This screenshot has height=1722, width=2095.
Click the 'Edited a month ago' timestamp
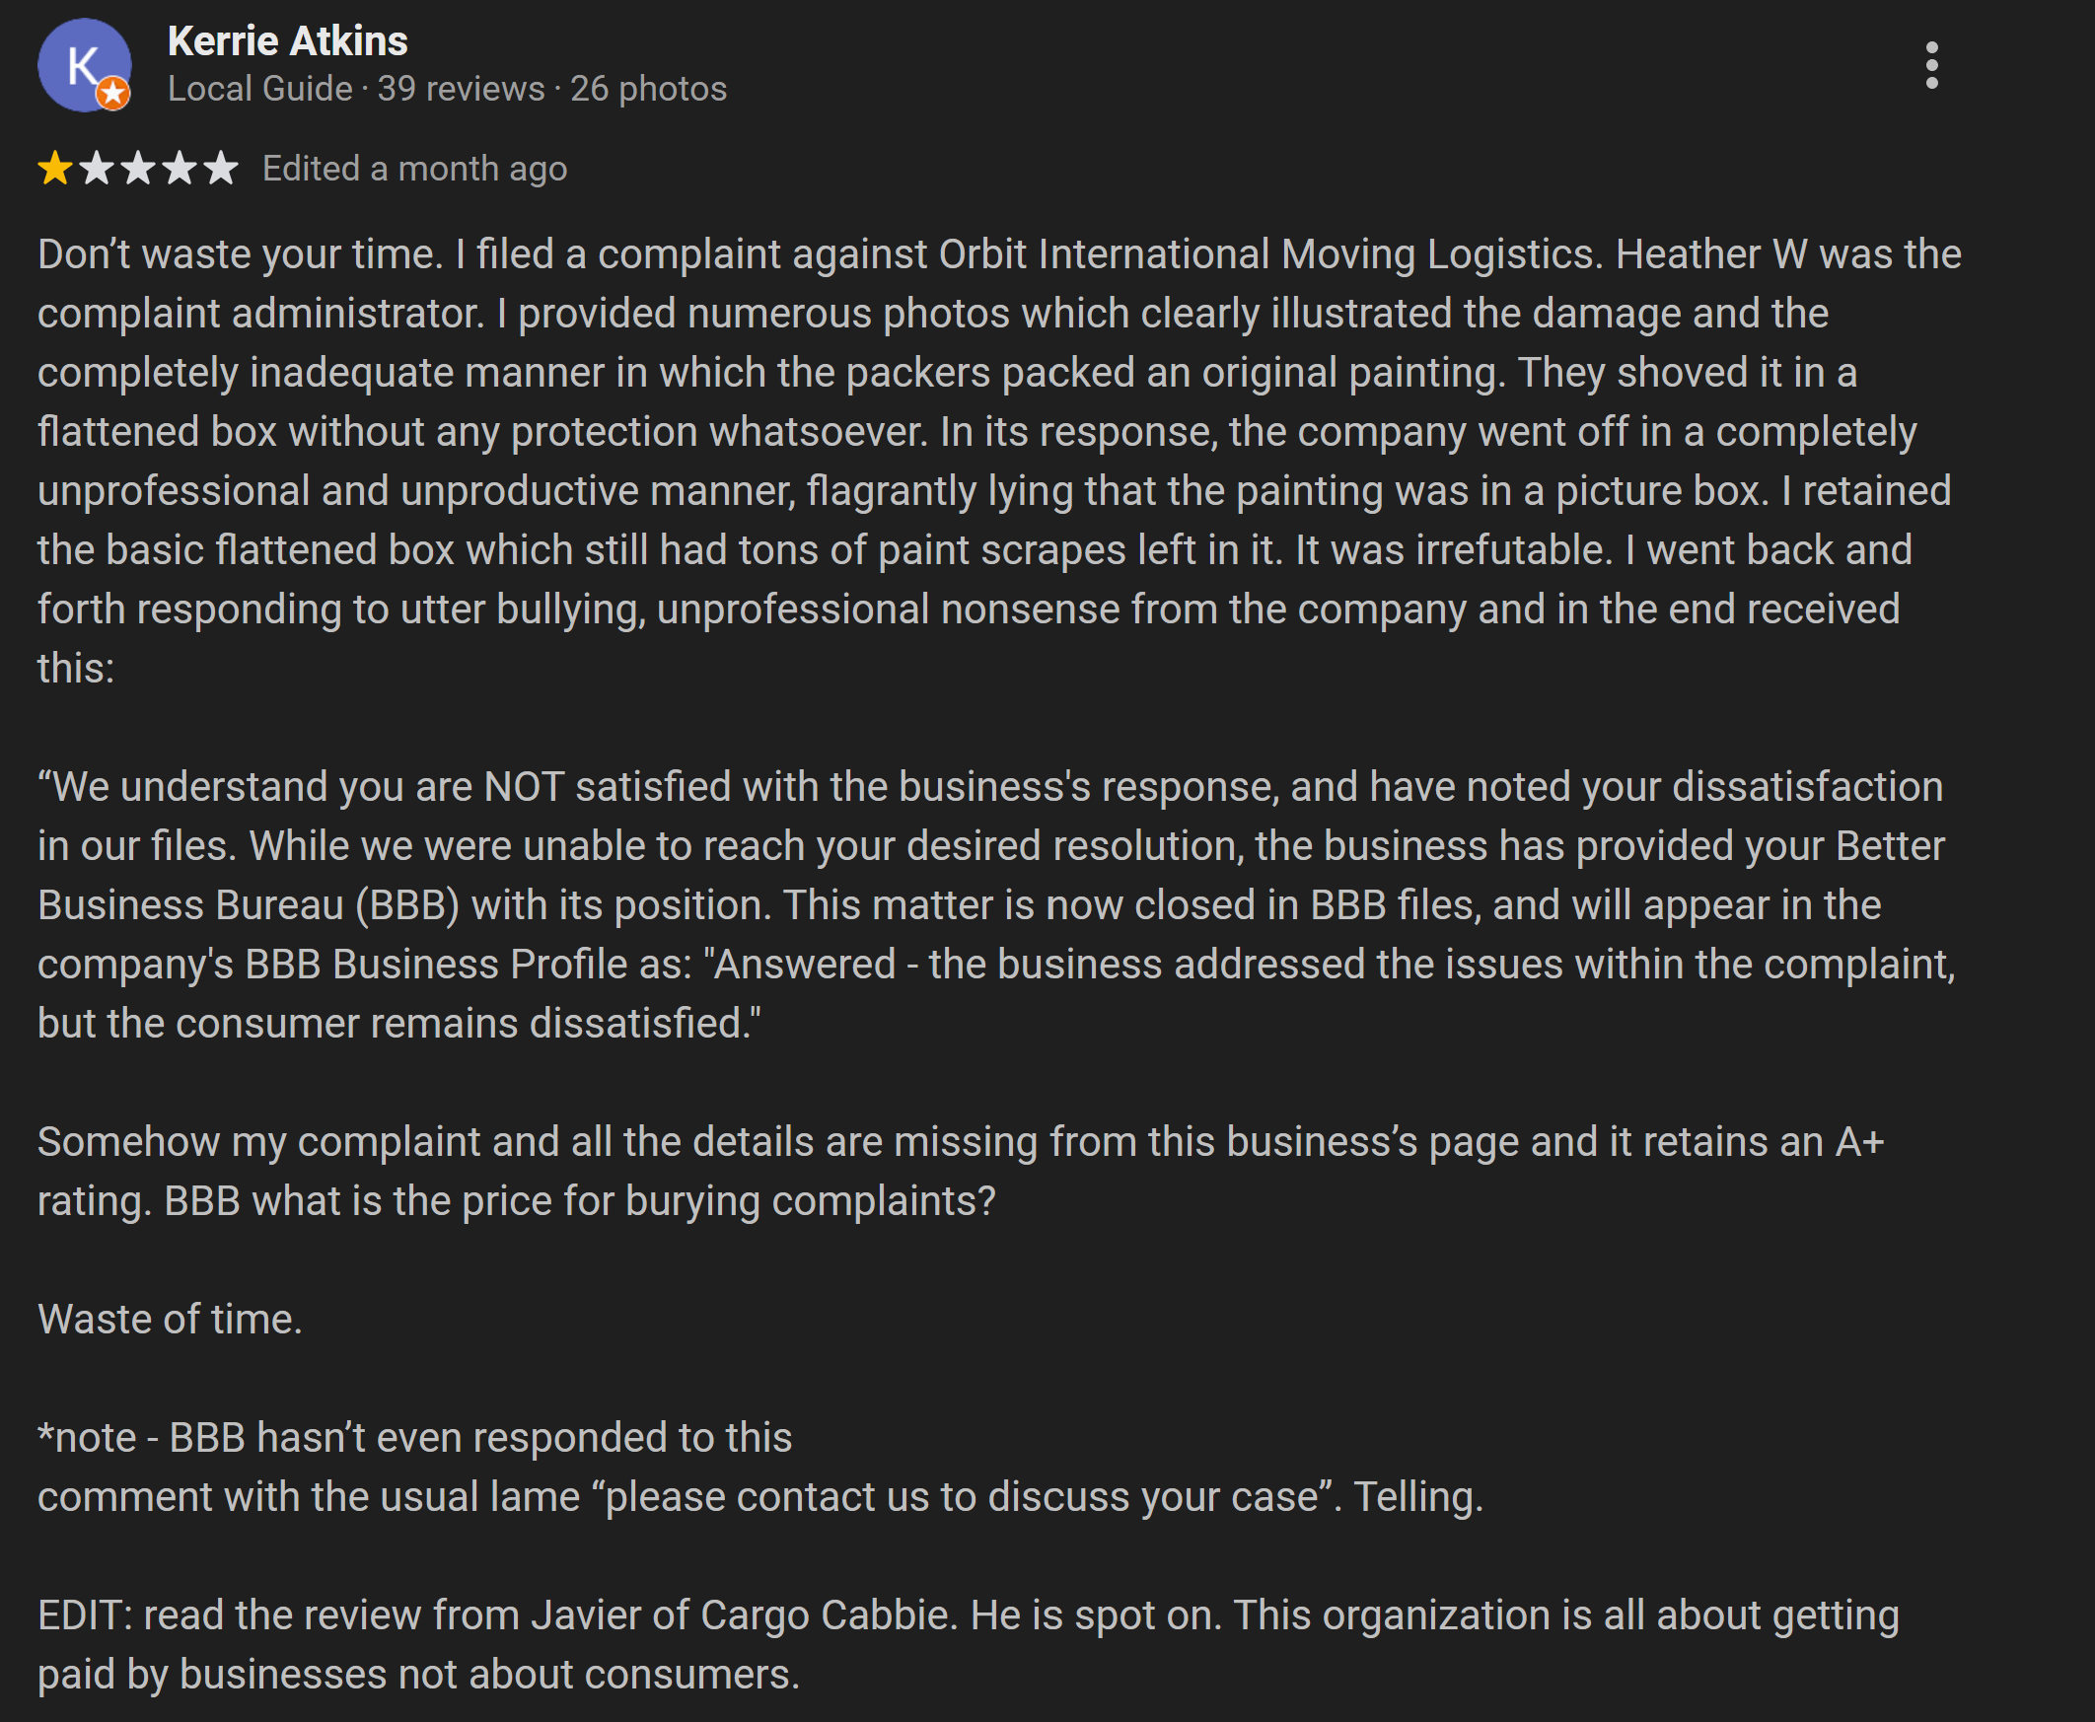(x=414, y=169)
